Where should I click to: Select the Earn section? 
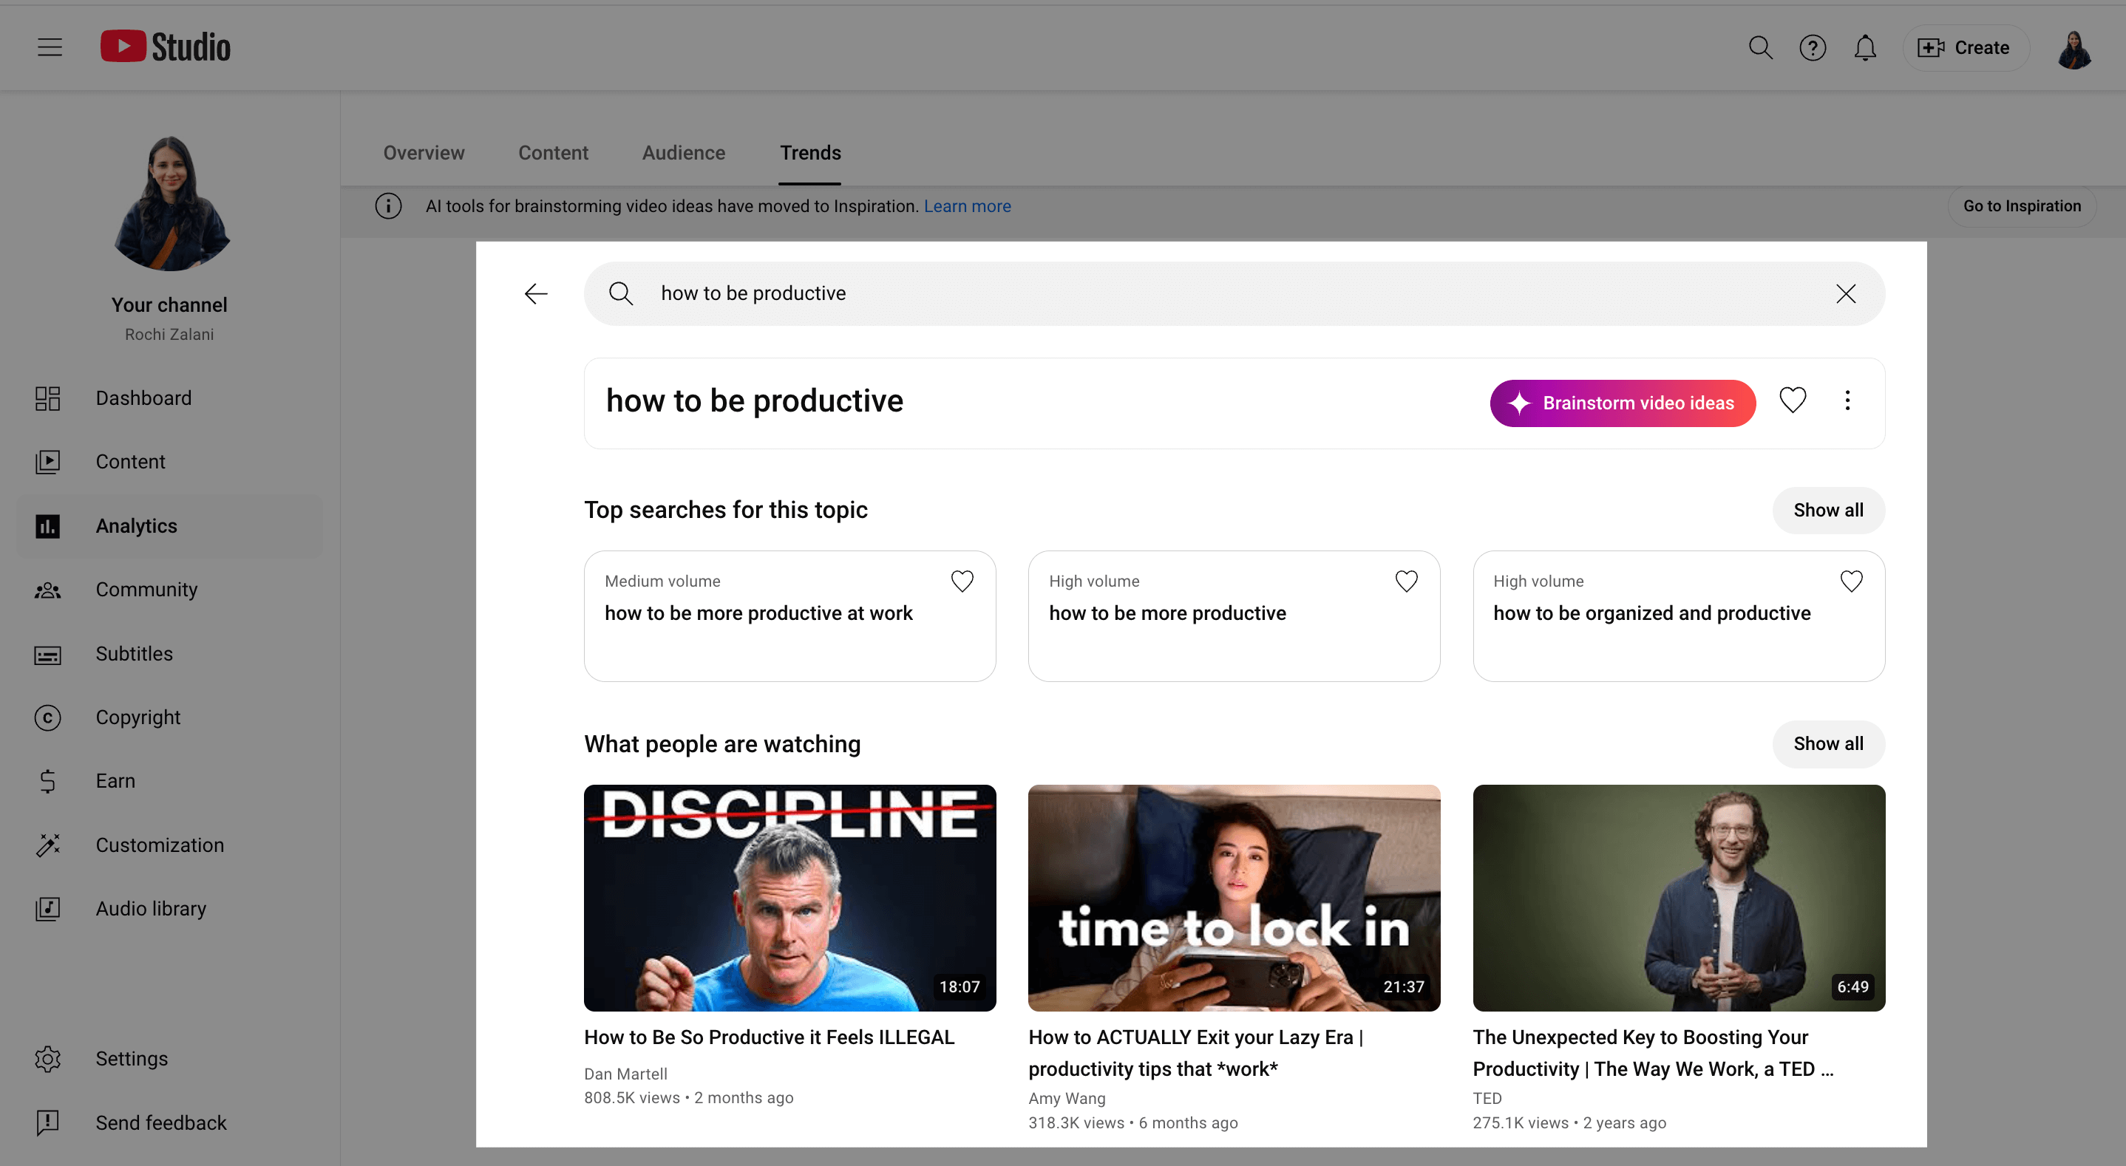click(115, 780)
